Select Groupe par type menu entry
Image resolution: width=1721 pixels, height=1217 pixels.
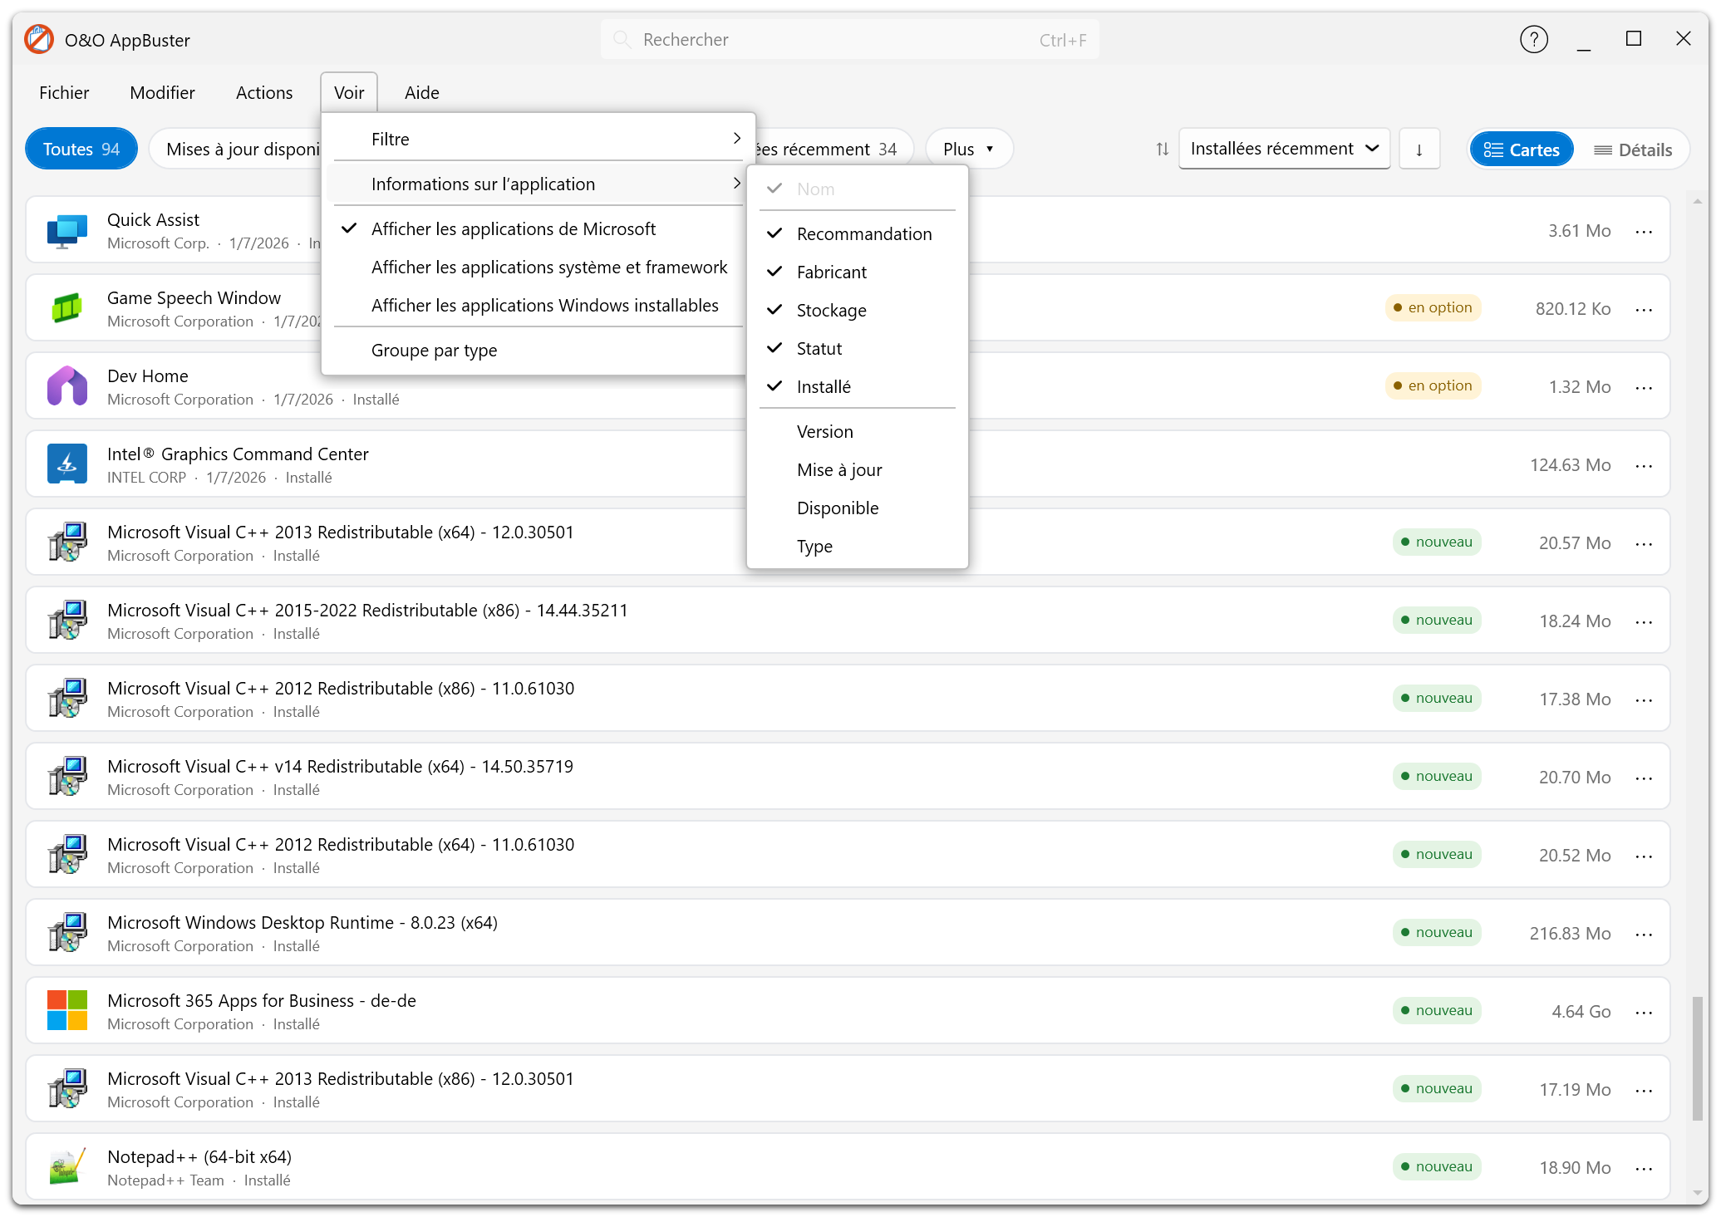pyautogui.click(x=538, y=351)
